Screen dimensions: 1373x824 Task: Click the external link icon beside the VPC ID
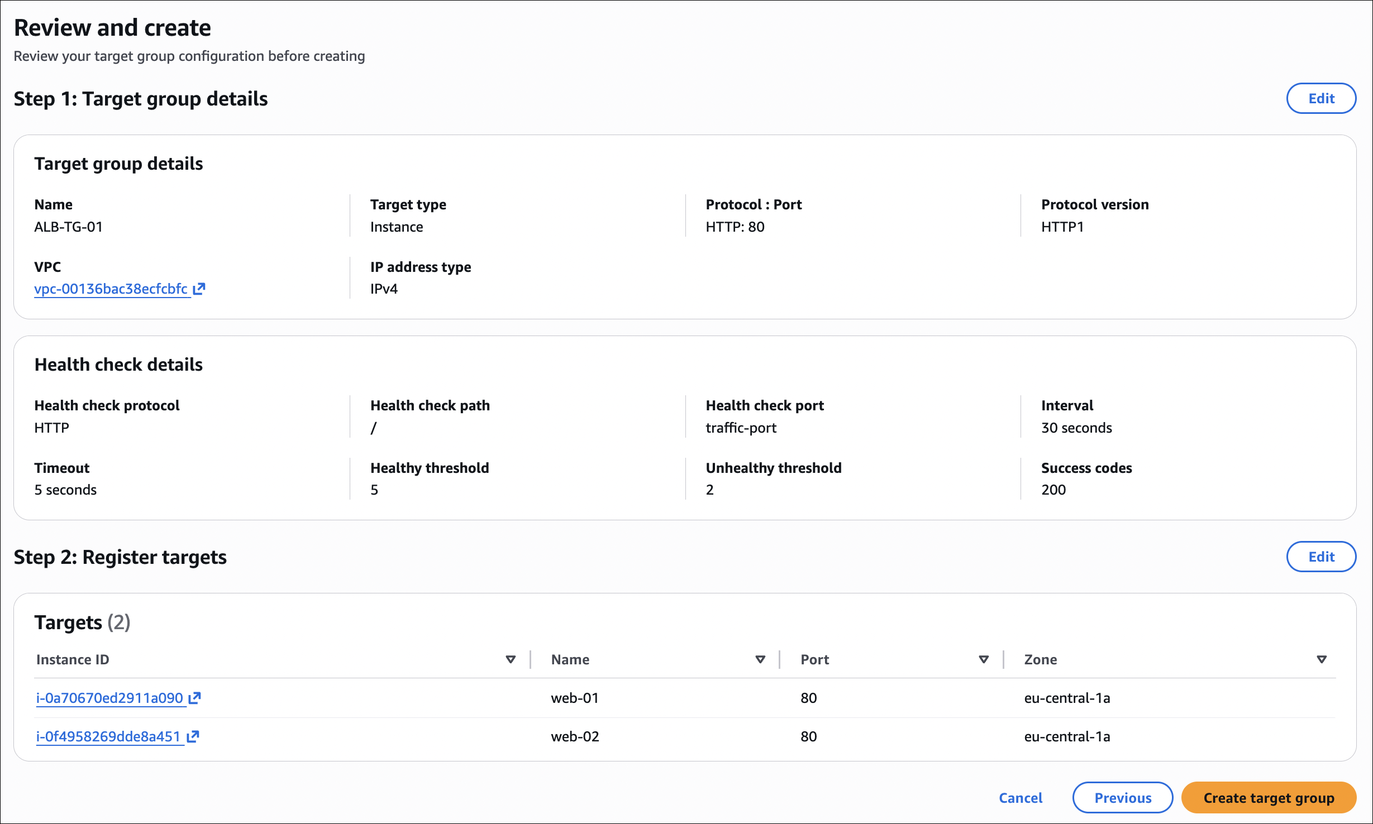(x=199, y=289)
